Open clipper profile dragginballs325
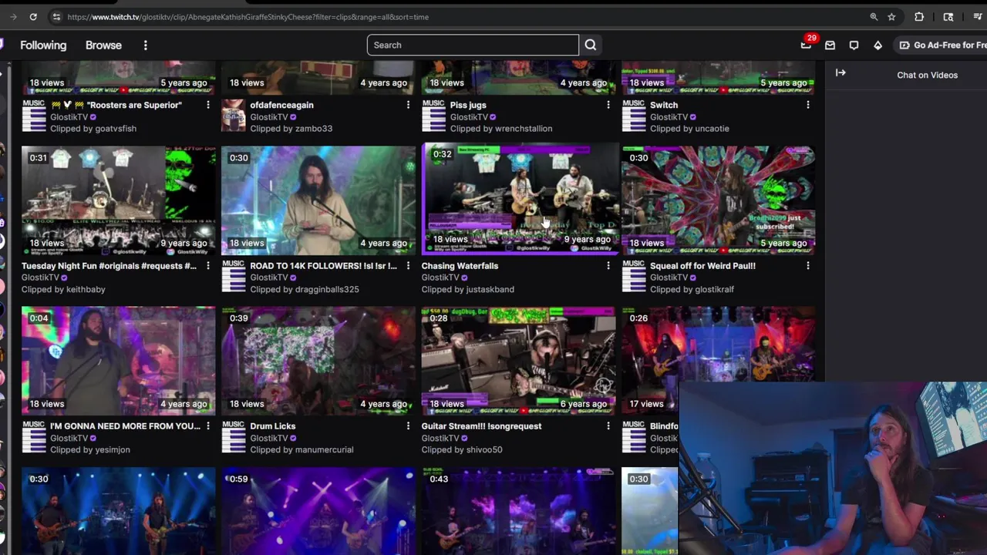 click(x=327, y=289)
